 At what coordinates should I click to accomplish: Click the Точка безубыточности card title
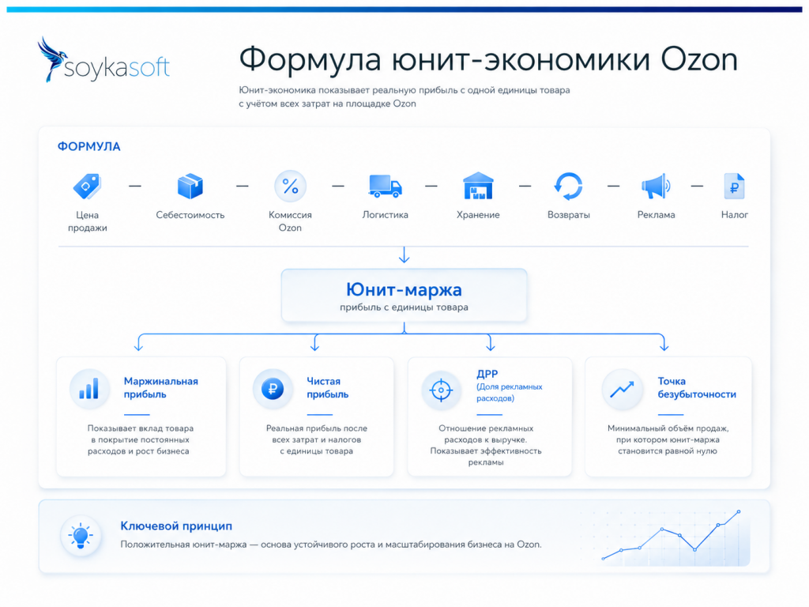coord(697,387)
